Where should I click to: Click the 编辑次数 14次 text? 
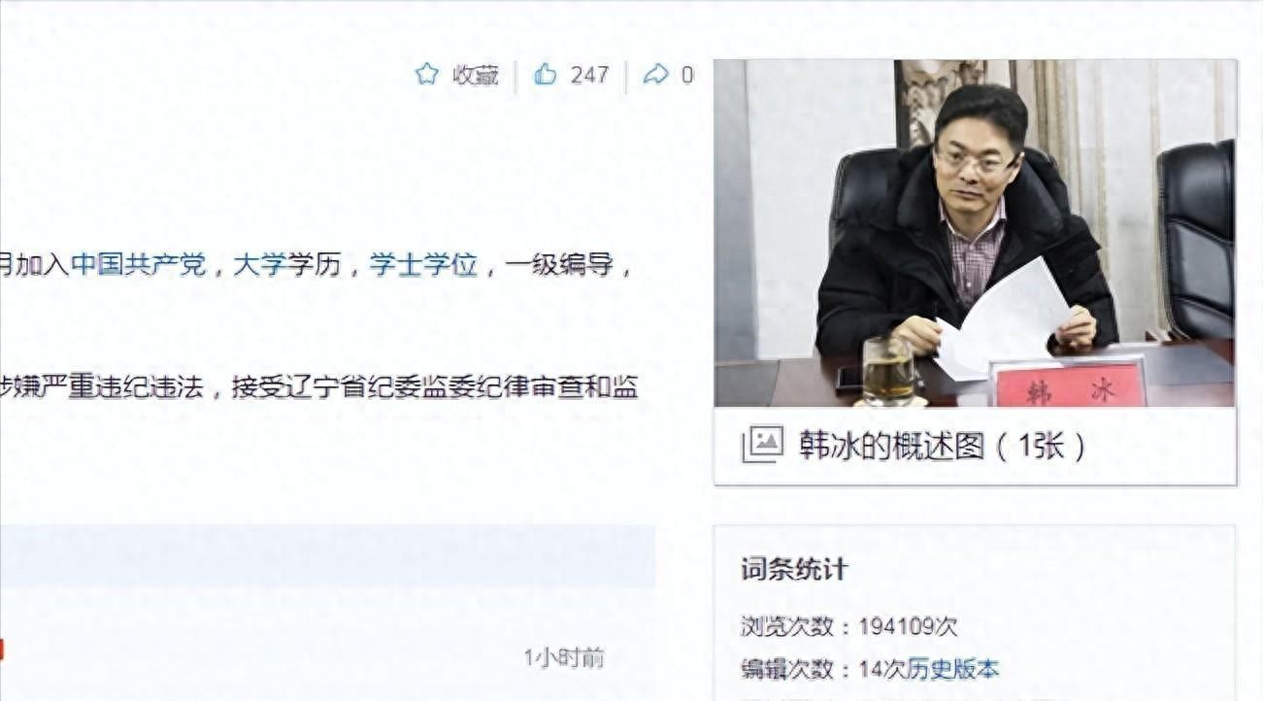[823, 669]
